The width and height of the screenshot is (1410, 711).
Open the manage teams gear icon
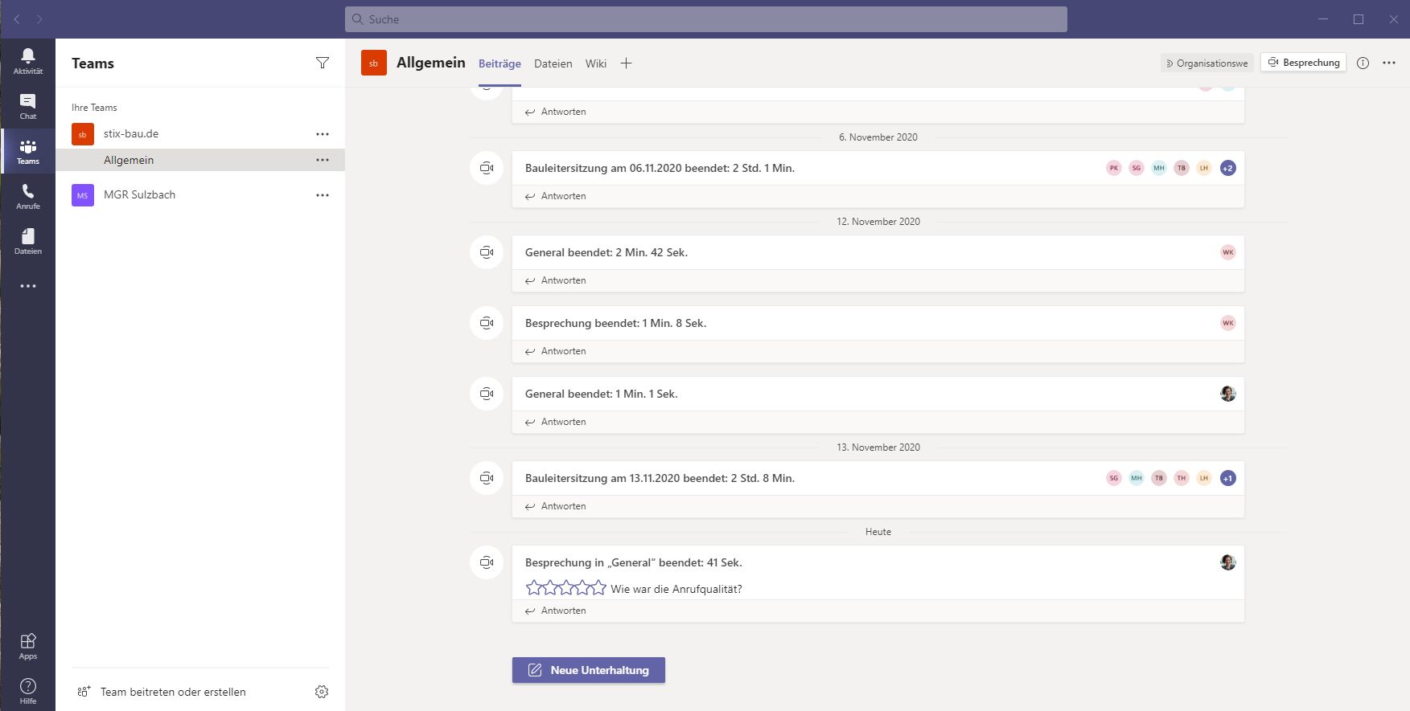pos(322,692)
